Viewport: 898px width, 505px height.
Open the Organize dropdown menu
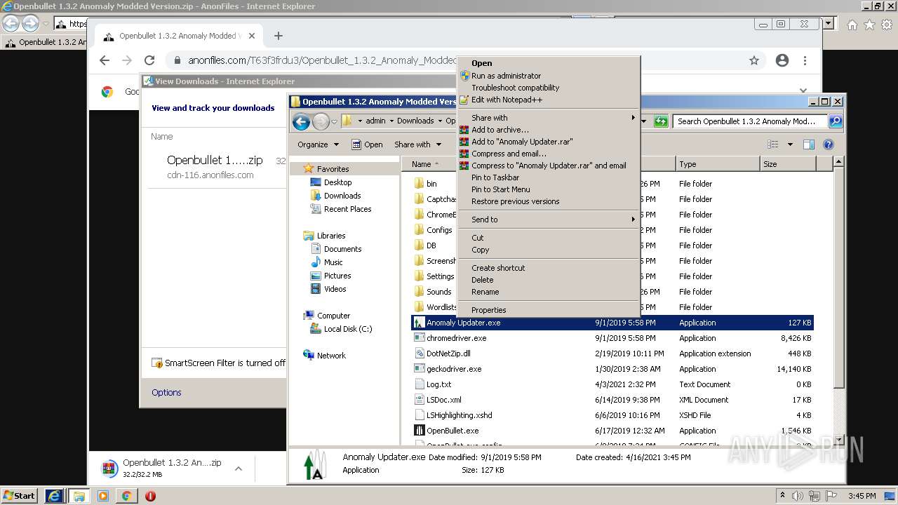(x=318, y=144)
